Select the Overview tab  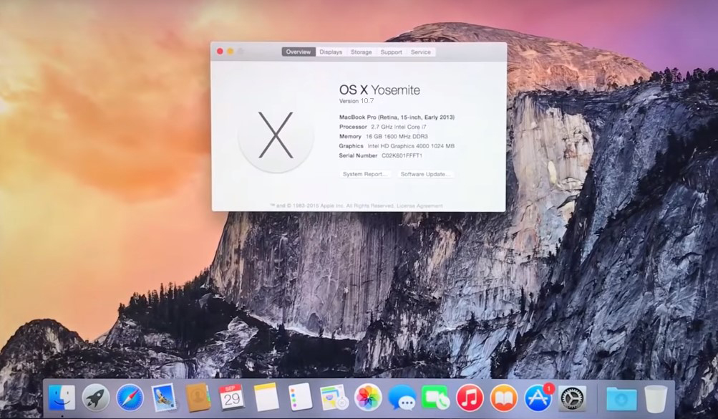pos(299,52)
